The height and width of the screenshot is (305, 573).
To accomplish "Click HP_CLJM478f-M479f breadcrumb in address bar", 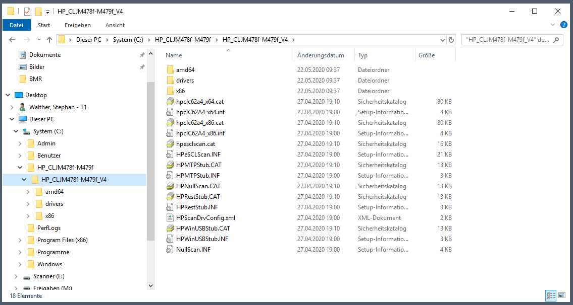I will click(183, 40).
